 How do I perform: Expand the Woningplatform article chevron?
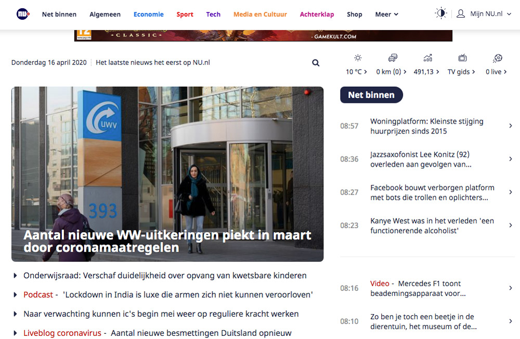pyautogui.click(x=510, y=126)
